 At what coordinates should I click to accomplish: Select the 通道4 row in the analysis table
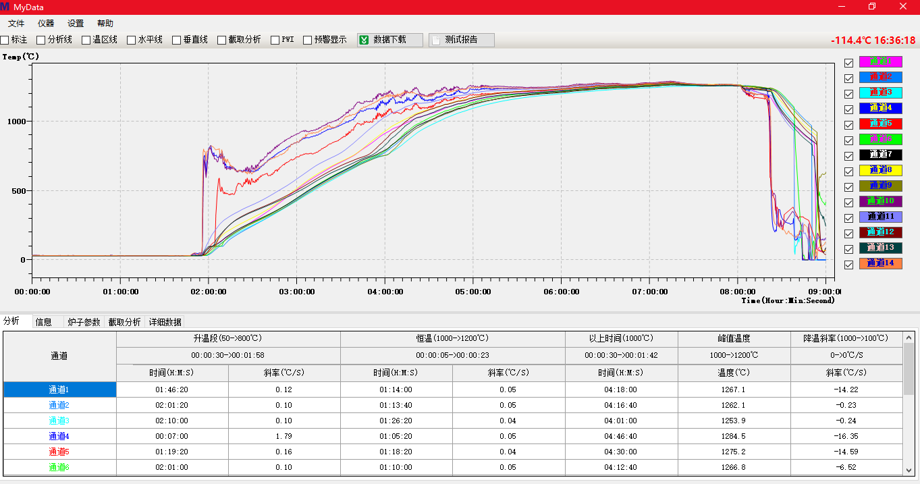click(x=59, y=436)
